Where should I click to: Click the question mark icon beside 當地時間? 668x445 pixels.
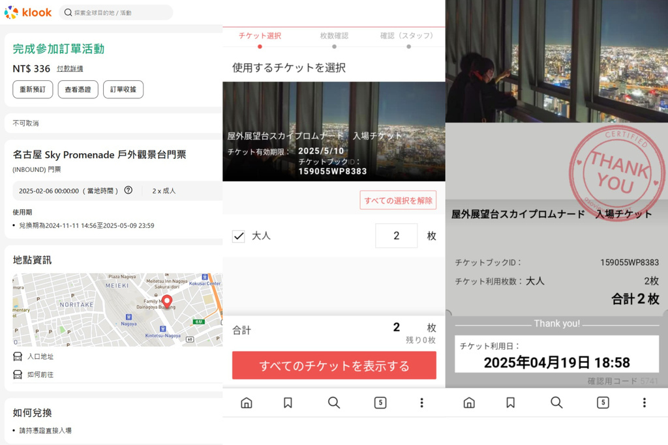pos(129,190)
